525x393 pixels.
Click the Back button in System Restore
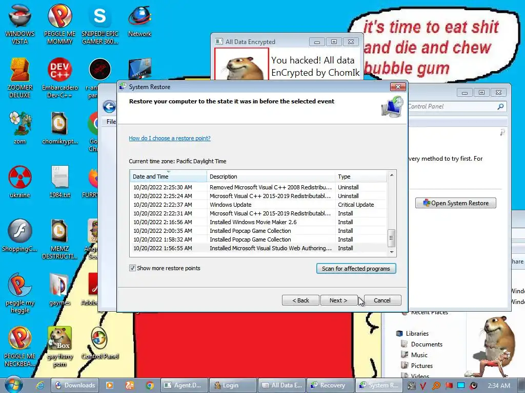(300, 300)
